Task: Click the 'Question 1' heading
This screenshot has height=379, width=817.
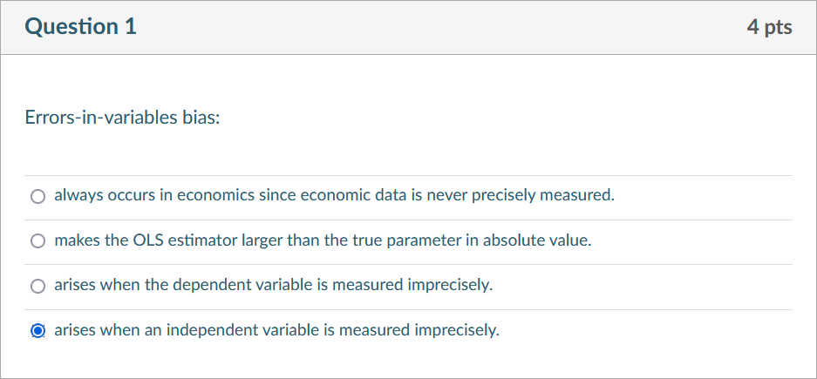Action: coord(81,27)
